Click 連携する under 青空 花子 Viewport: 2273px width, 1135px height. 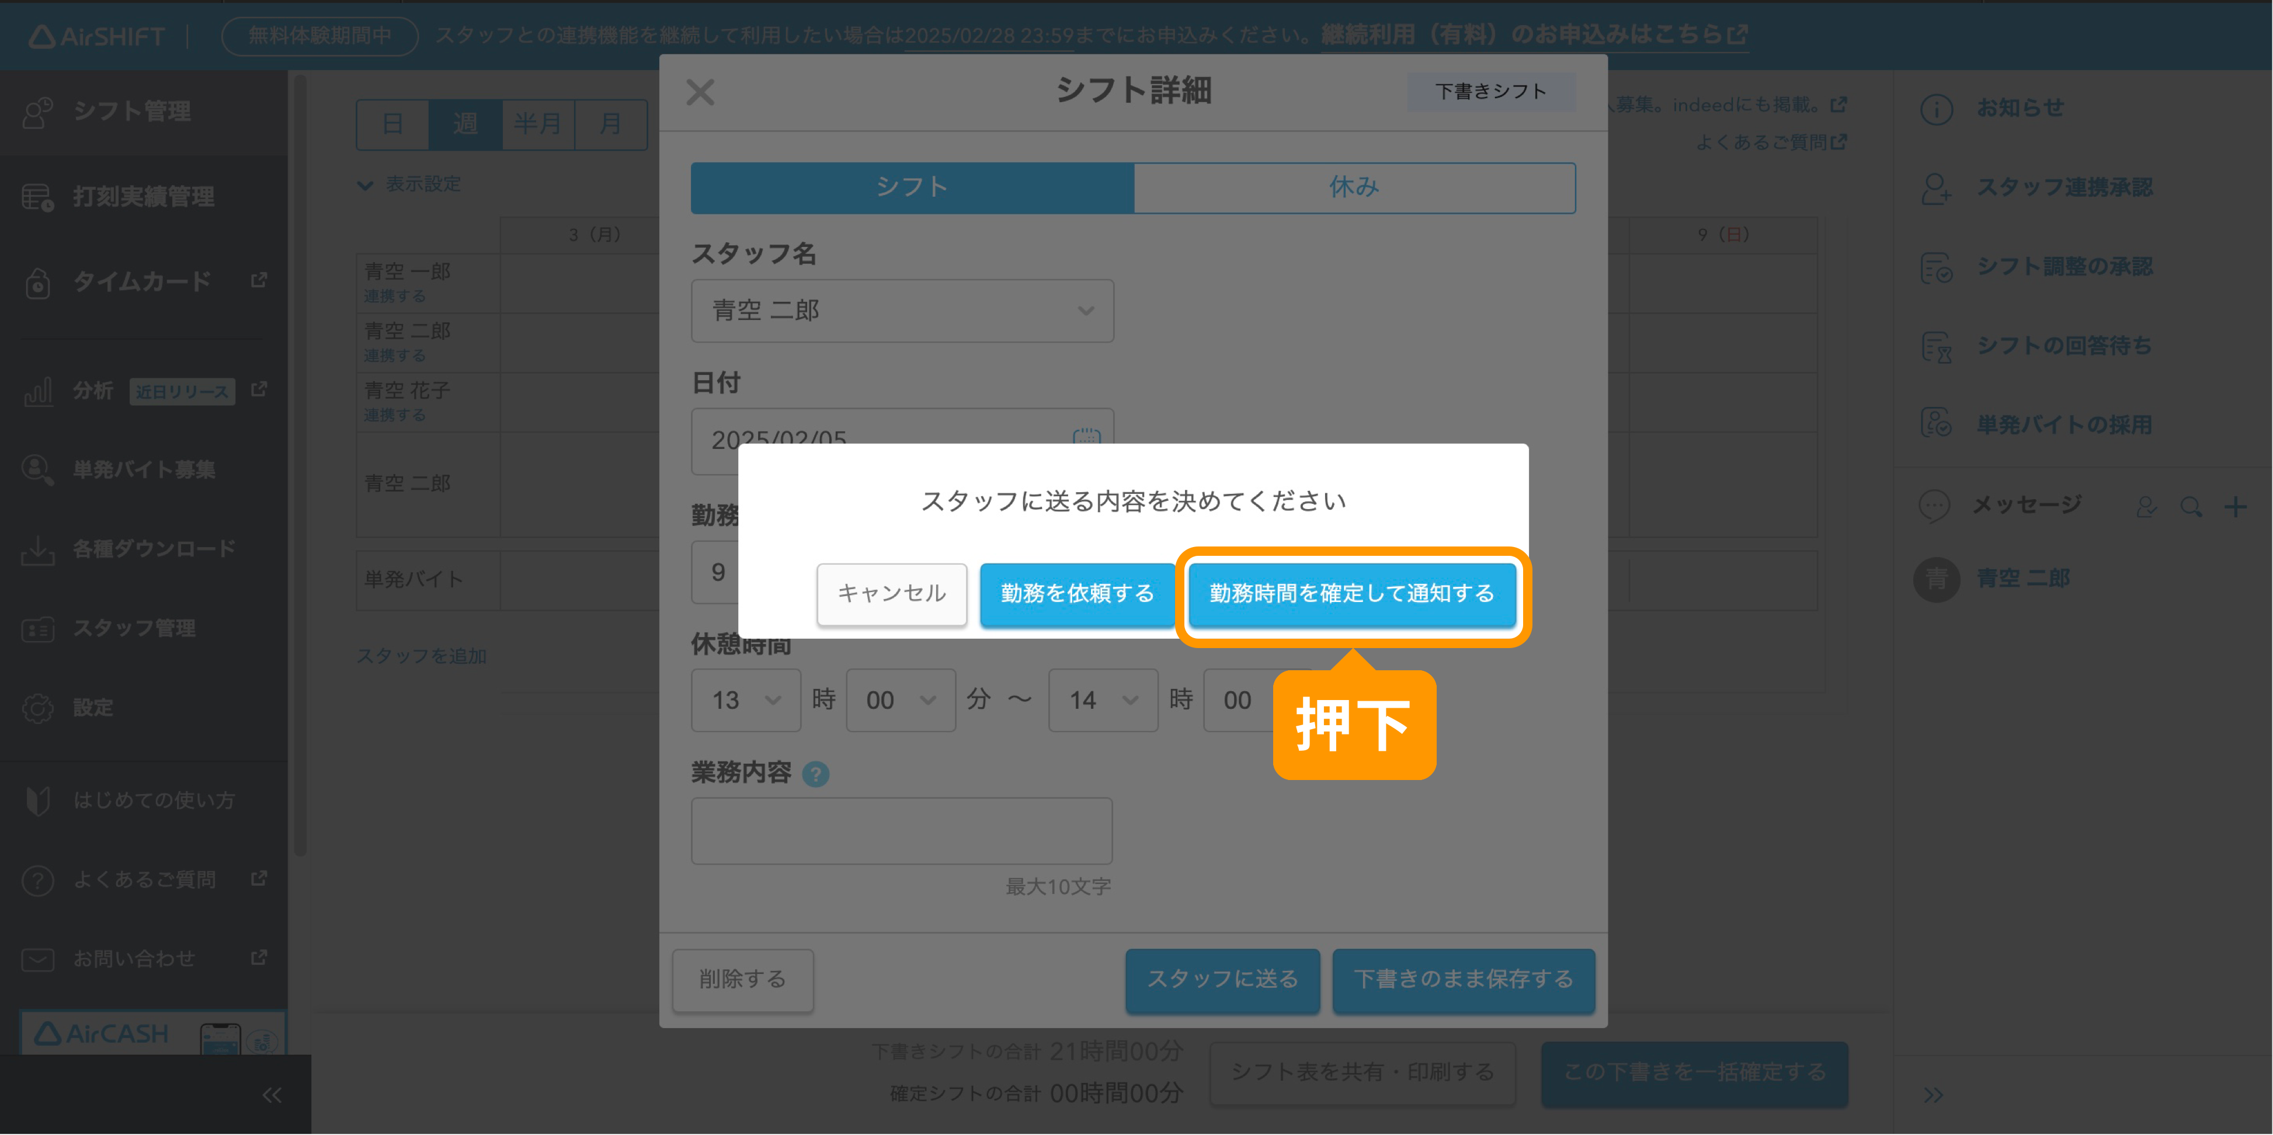(394, 415)
